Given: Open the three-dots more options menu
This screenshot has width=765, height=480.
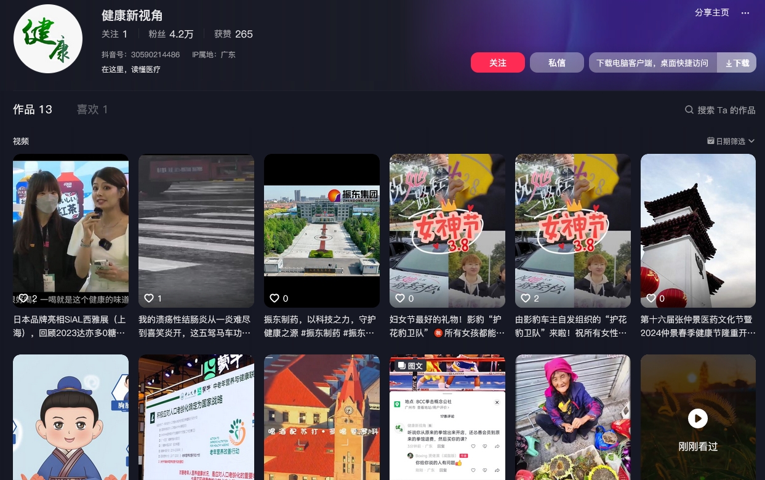Looking at the screenshot, I should 745,13.
